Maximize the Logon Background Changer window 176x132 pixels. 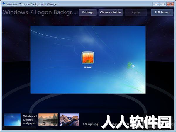[163, 4]
